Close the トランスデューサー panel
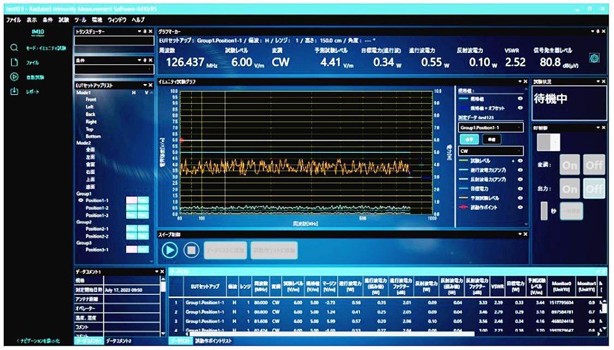 click(x=151, y=32)
